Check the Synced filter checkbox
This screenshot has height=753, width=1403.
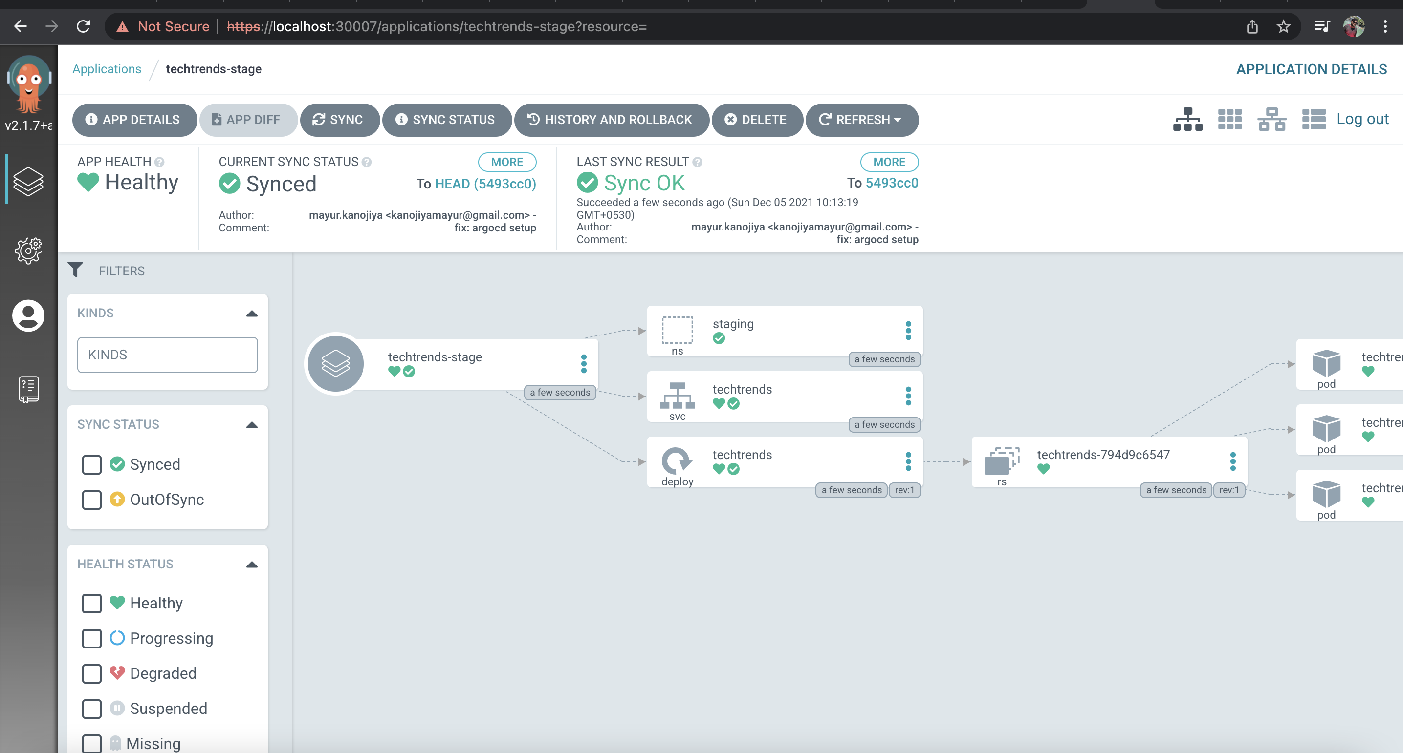pos(91,464)
